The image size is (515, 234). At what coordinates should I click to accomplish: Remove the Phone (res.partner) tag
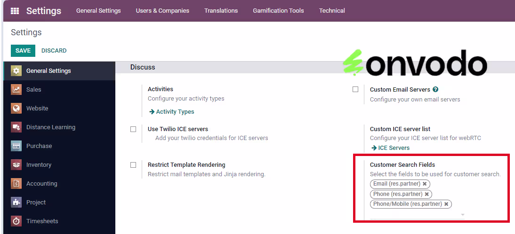(x=426, y=194)
